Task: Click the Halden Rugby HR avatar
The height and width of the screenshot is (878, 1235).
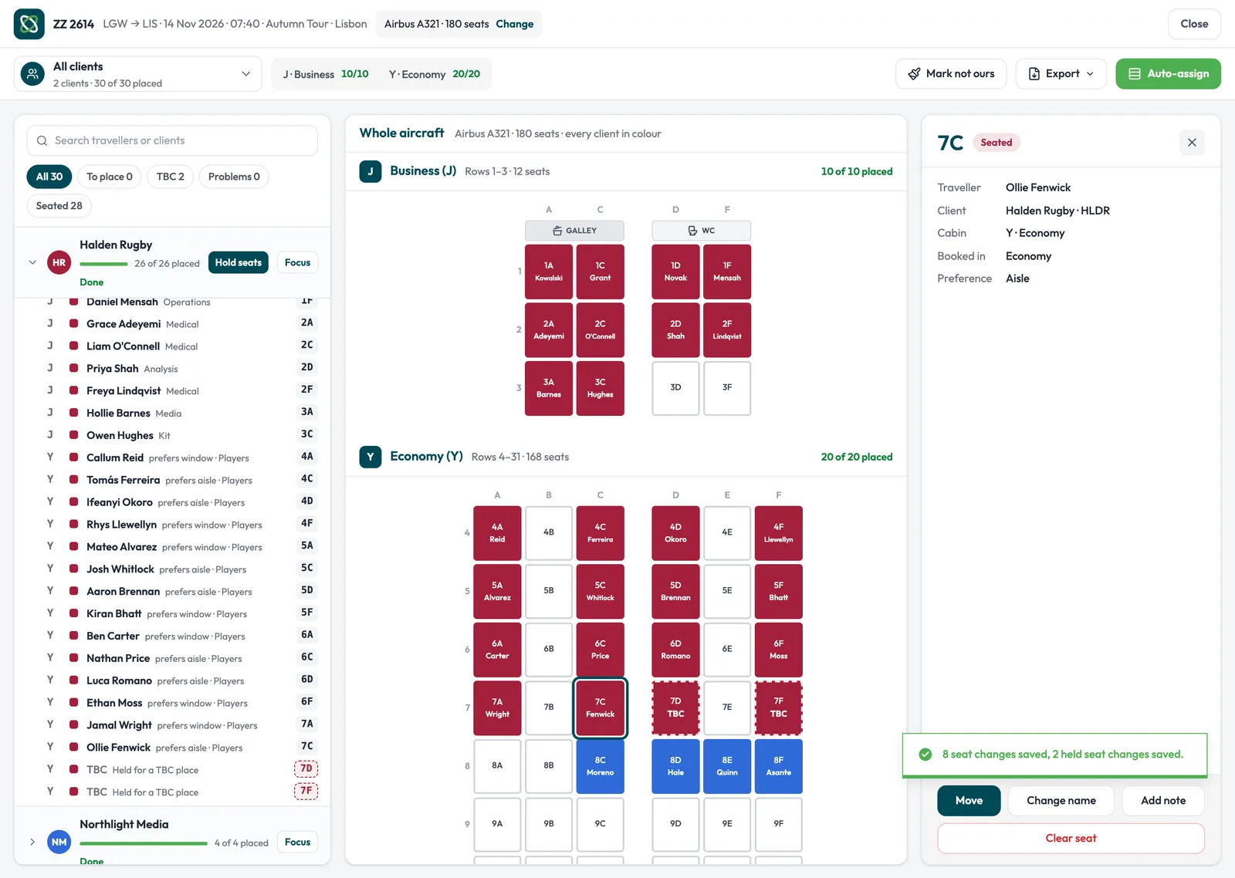Action: point(59,263)
